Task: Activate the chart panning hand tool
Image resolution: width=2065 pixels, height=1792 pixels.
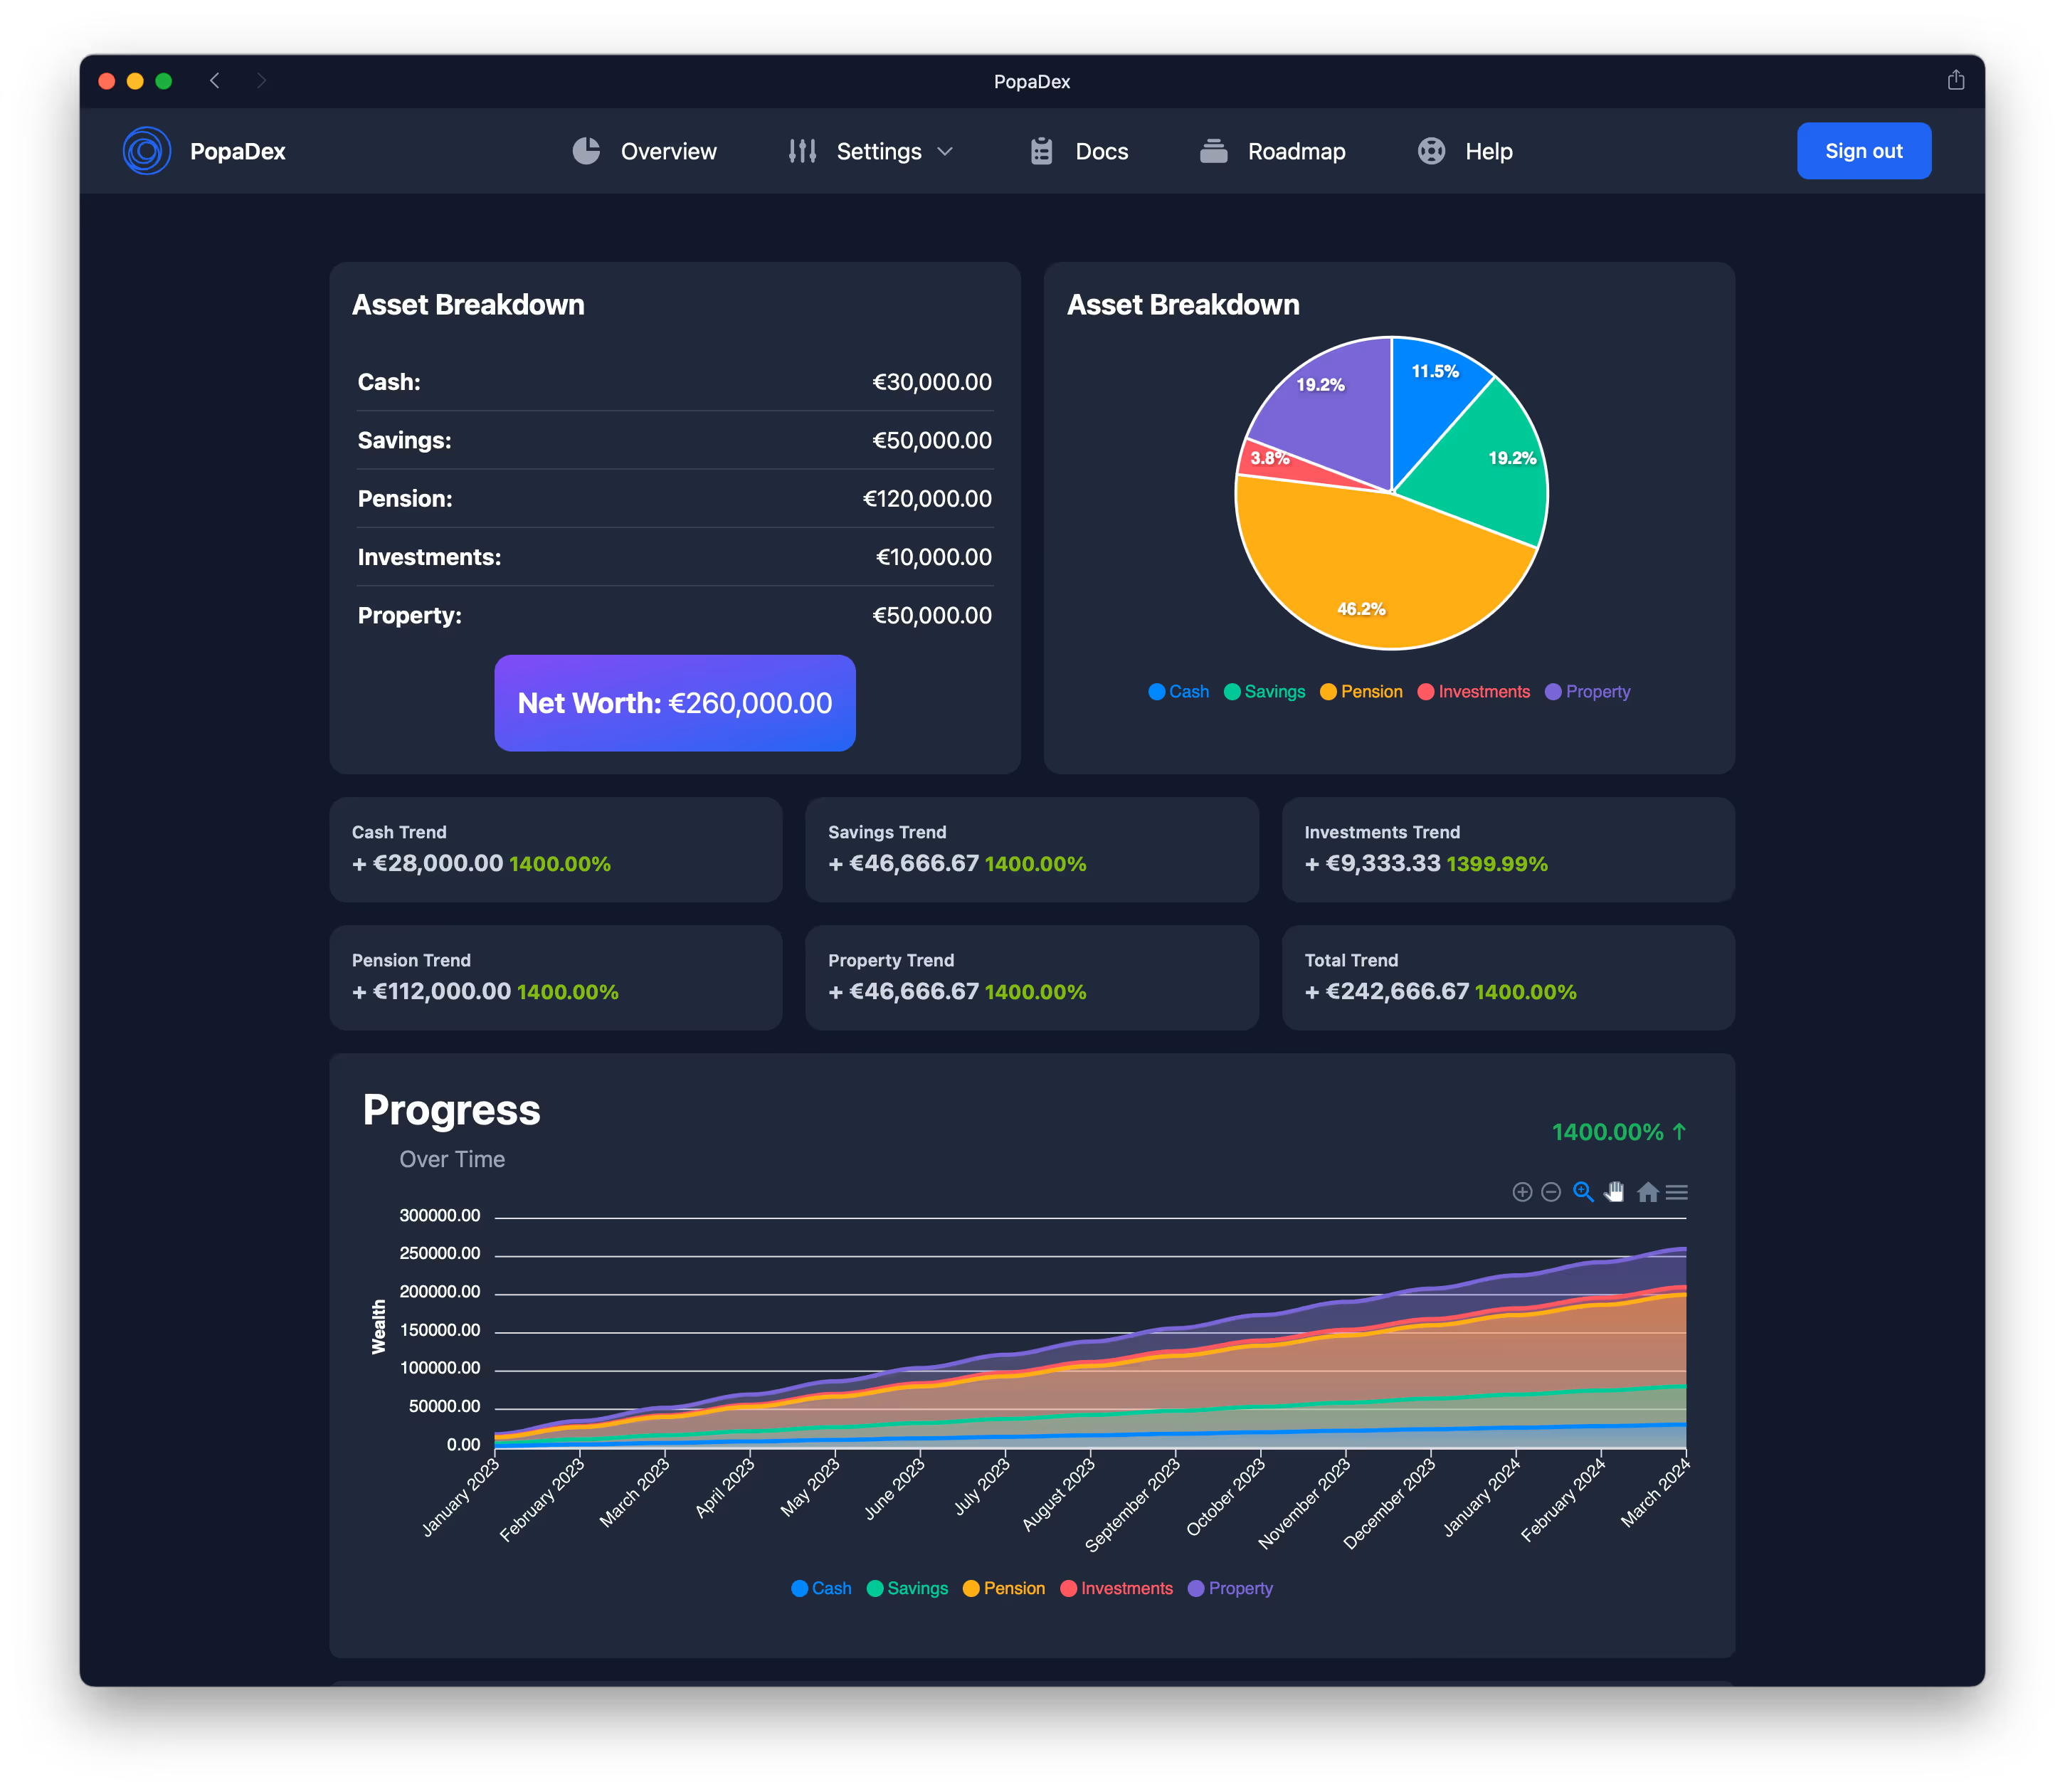Action: [1614, 1192]
